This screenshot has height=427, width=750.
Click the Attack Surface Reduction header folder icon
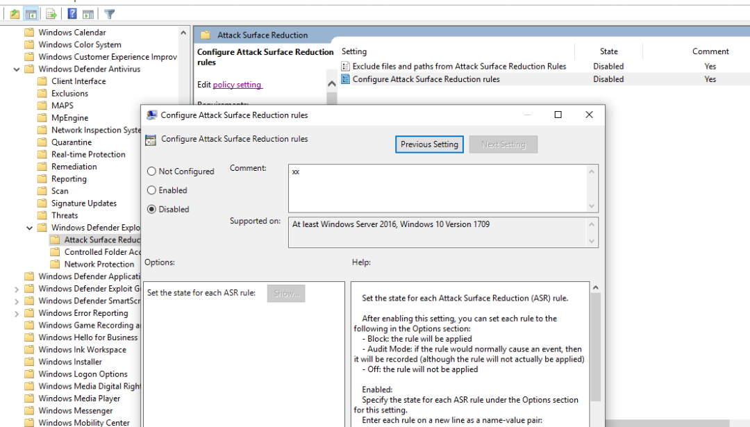[x=206, y=35]
